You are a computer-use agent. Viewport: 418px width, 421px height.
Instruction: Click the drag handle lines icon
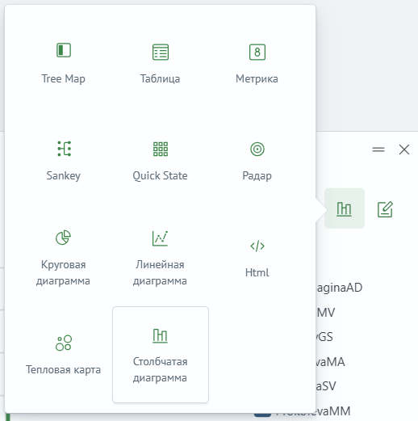(378, 149)
